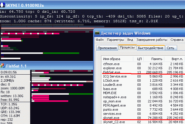Switch to the Приложения tab
The image size is (185, 124).
(107, 48)
